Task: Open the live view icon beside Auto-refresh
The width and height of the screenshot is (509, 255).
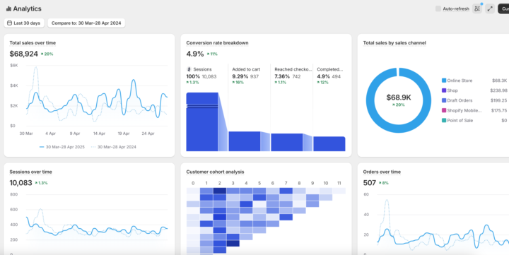Action: 477,8
